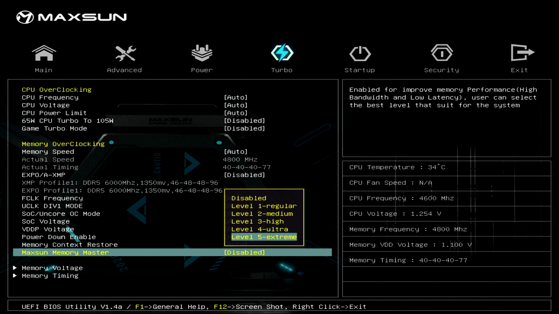Select the Turbo lightning bolt icon
This screenshot has width=559, height=314.
[282, 53]
